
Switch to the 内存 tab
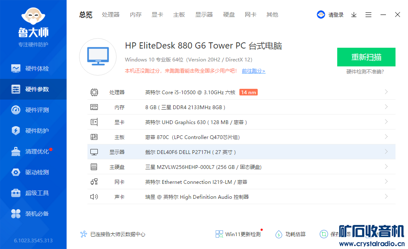click(x=136, y=15)
